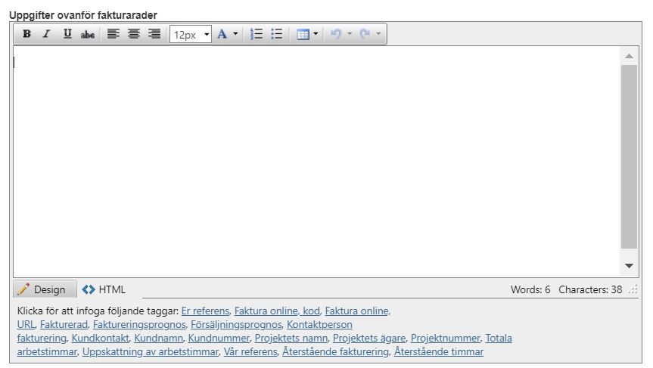Align text right
This screenshot has width=653, height=368.
point(154,34)
